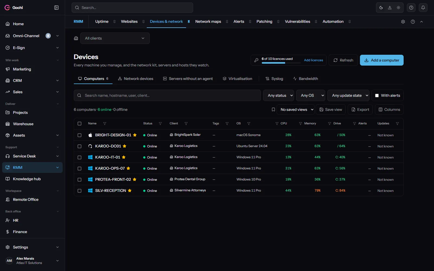The width and height of the screenshot is (434, 271).
Task: Collapse the RMM tab bar chevron
Action: [422, 22]
